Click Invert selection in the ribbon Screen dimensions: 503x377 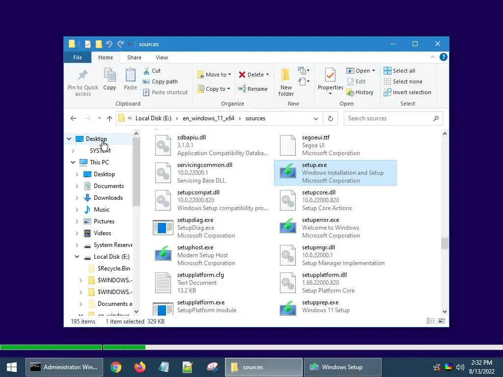[x=407, y=92]
